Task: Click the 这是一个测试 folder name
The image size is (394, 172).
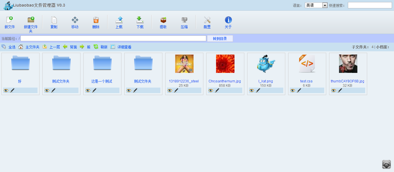Action: pos(102,82)
